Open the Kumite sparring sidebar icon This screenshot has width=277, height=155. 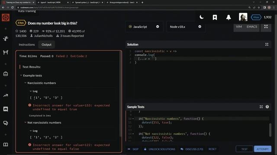(x=6, y=52)
